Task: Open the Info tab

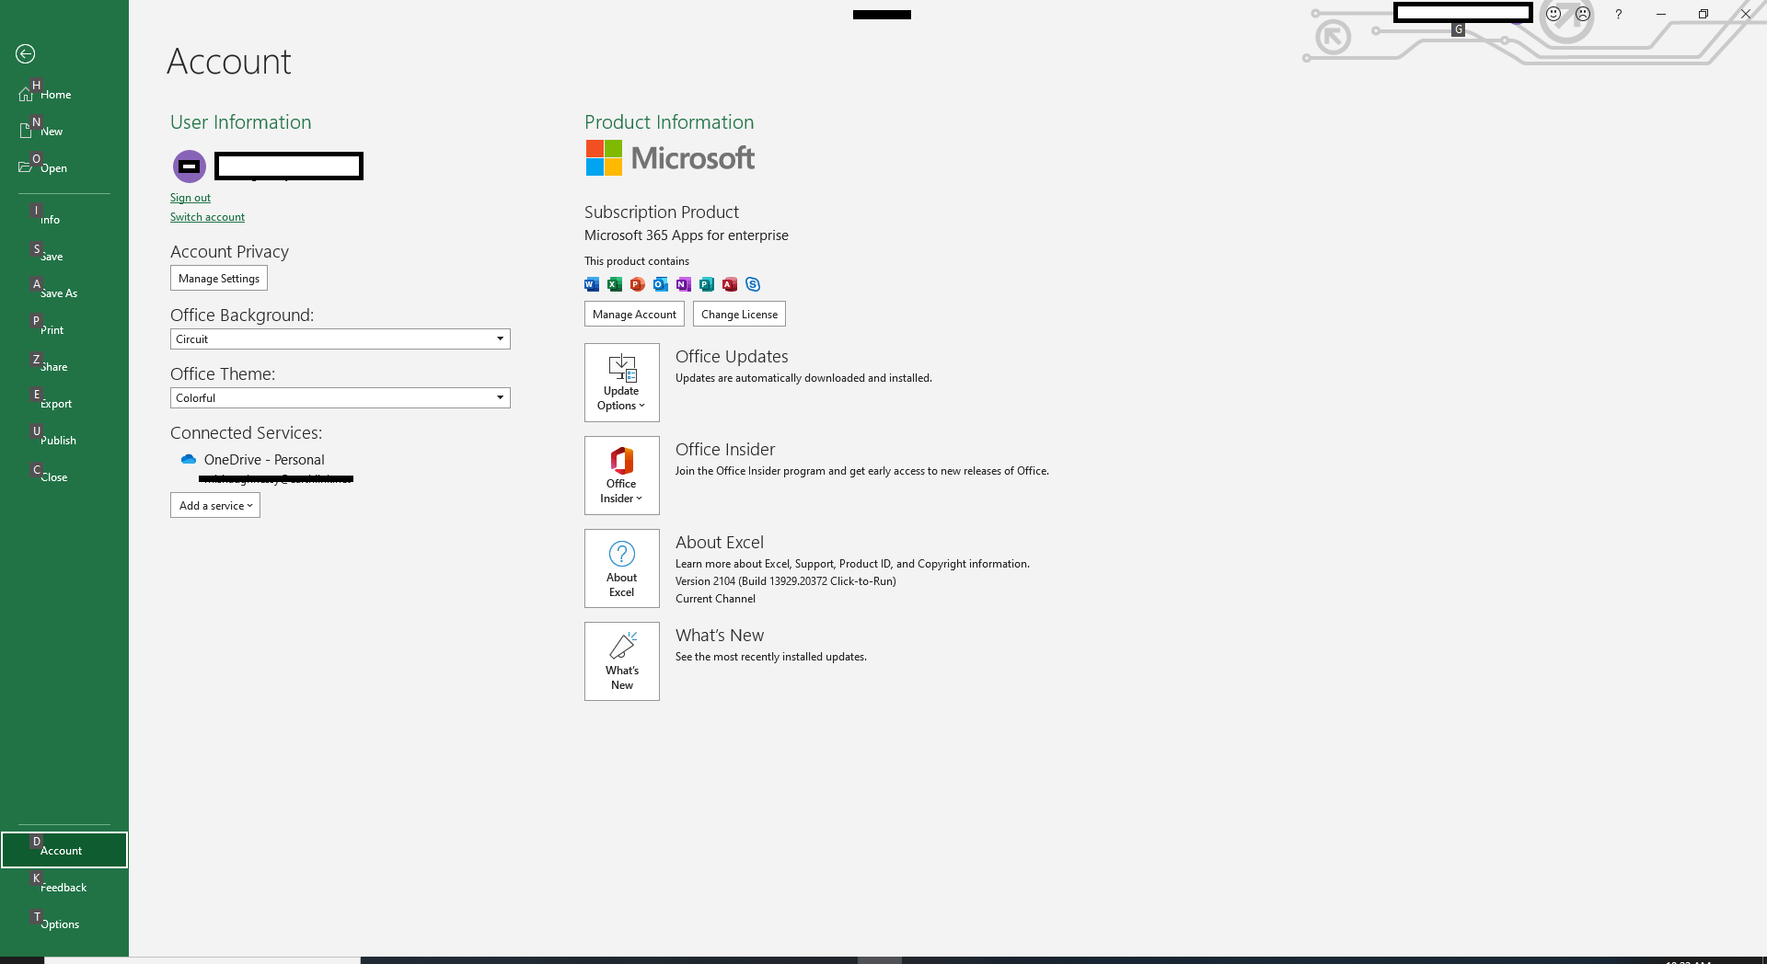Action: point(64,219)
